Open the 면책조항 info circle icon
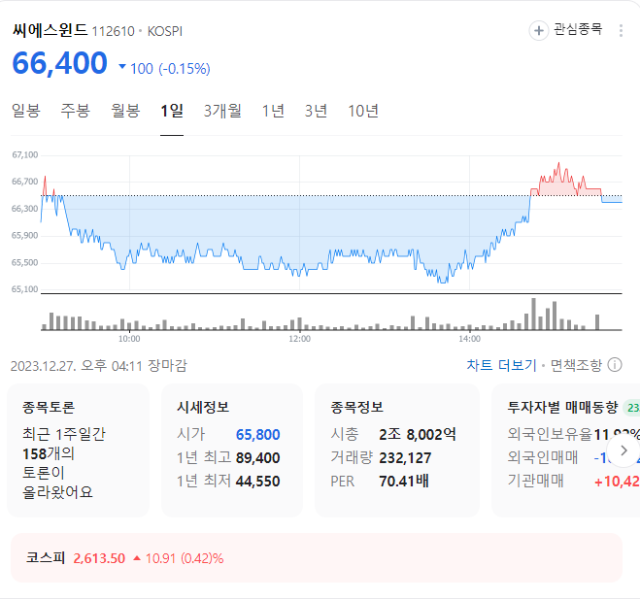640x600 pixels. [x=615, y=365]
